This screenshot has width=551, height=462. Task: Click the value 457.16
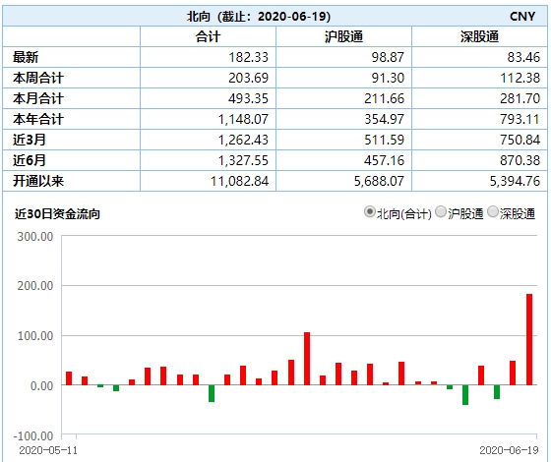385,161
